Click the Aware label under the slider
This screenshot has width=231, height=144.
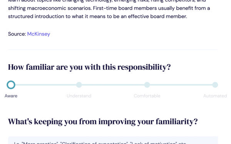click(11, 96)
